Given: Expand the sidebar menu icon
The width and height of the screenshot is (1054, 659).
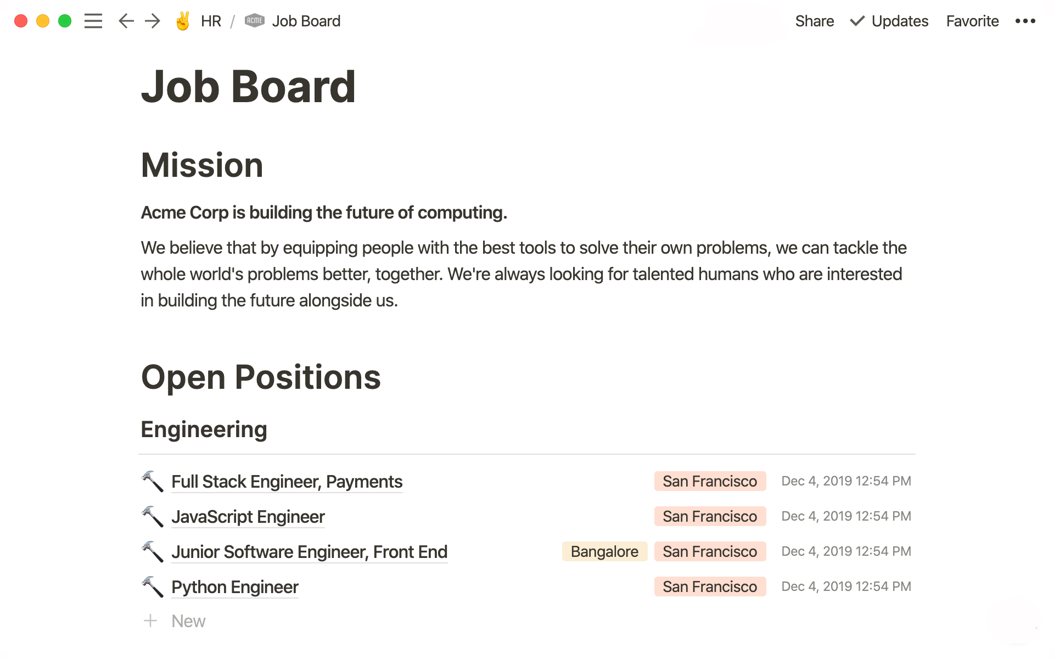Looking at the screenshot, I should (x=93, y=20).
